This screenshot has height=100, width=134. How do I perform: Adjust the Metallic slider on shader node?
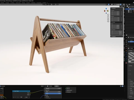(53, 88)
